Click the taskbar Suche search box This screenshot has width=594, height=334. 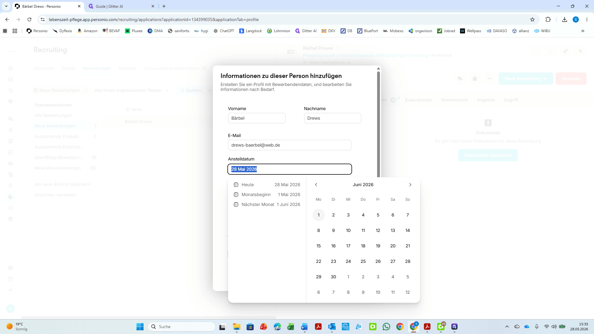182,327
